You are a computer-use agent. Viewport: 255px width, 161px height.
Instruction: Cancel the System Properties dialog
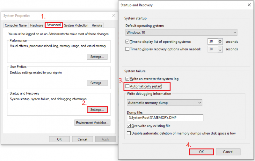point(83,139)
